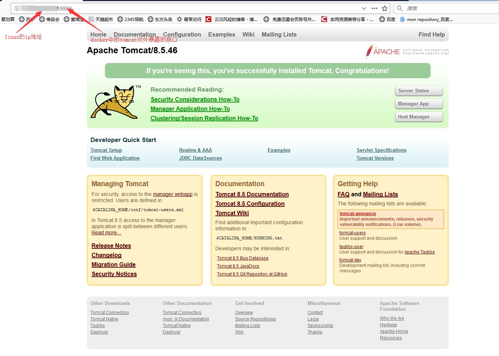Image resolution: width=499 pixels, height=356 pixels.
Task: Open the tomcat-dev mailing list link
Action: pos(350,260)
